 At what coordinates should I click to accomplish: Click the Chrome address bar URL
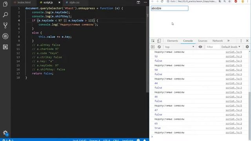click(x=197, y=1)
